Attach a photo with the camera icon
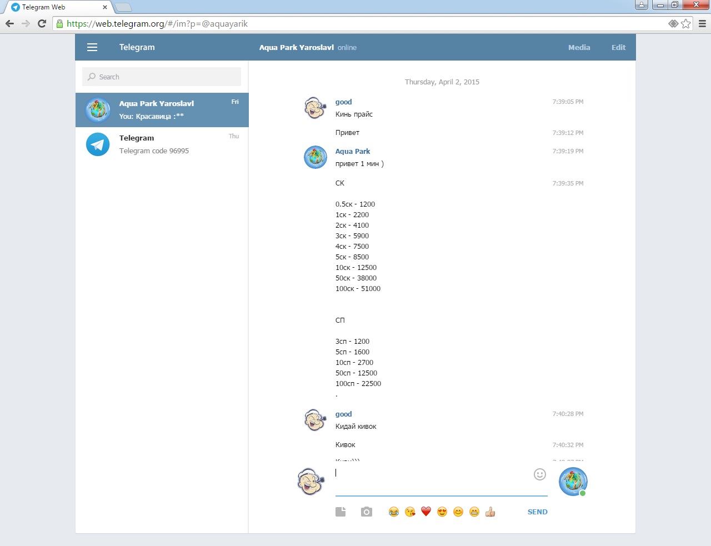The height and width of the screenshot is (546, 711). [x=367, y=512]
